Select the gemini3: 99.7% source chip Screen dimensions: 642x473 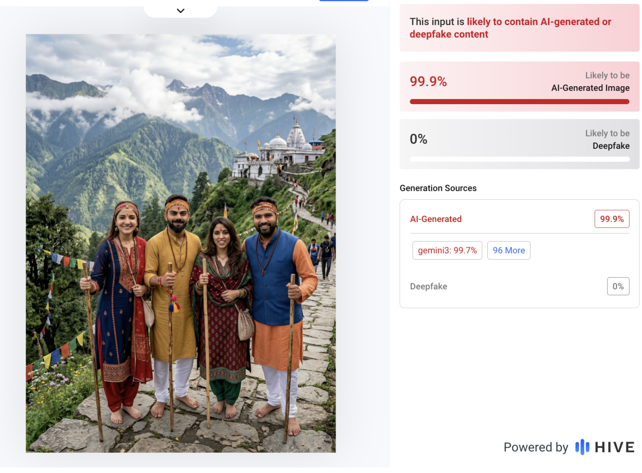[447, 251]
